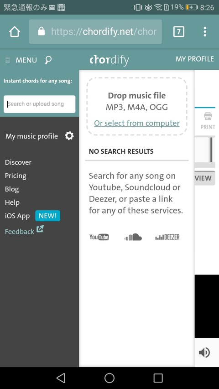Tap the eye comfort icon in status bar

tap(148, 8)
